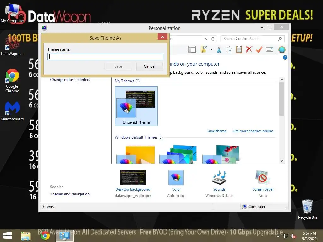Open the Screen Saver settings icon
The width and height of the screenshot is (323, 242).
[x=263, y=178]
